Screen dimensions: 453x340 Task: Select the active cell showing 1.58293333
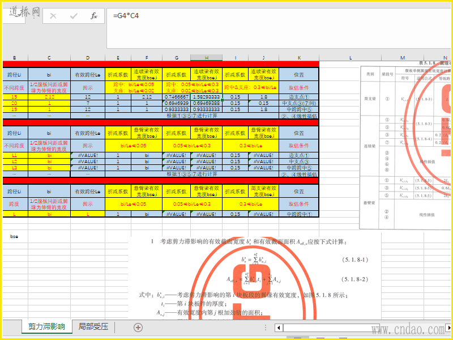click(x=207, y=97)
